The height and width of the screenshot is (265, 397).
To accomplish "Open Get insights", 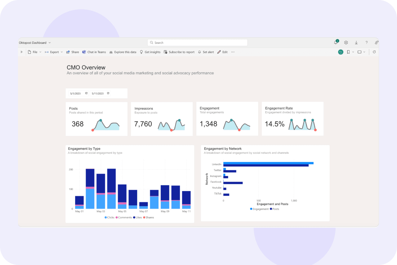I will 150,52.
